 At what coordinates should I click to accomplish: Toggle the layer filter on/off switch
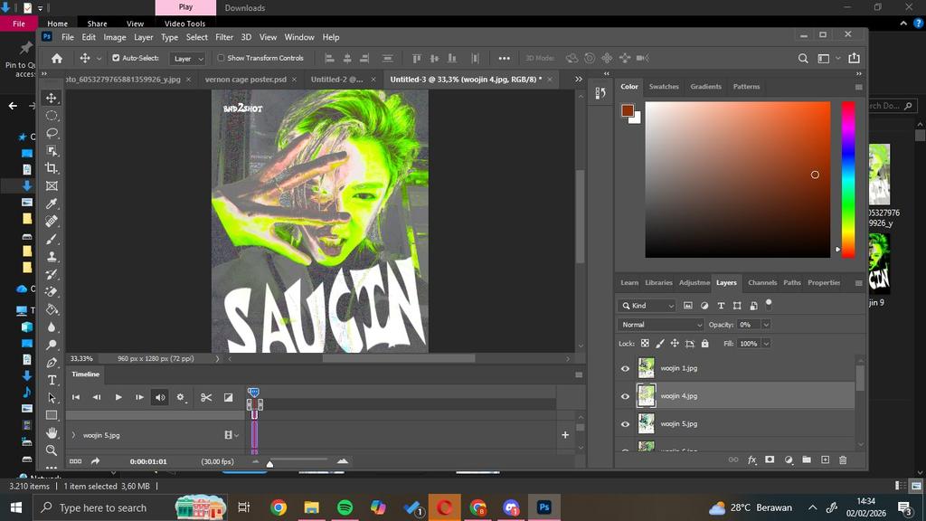pos(769,304)
